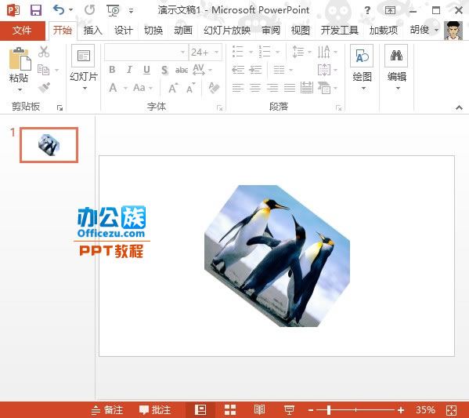Image resolution: width=469 pixels, height=418 pixels.
Task: Toggle Italic formatting
Action: tap(129, 70)
